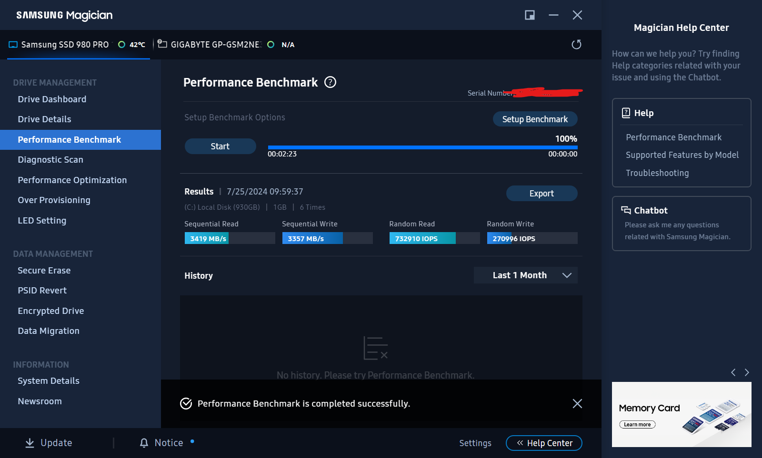Select the Samsung SSD 980 PRO tab
The image size is (762, 458).
point(79,45)
